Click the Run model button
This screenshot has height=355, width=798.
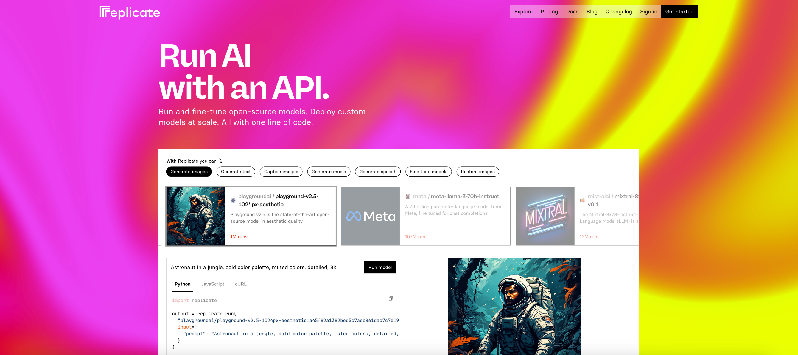pyautogui.click(x=380, y=267)
